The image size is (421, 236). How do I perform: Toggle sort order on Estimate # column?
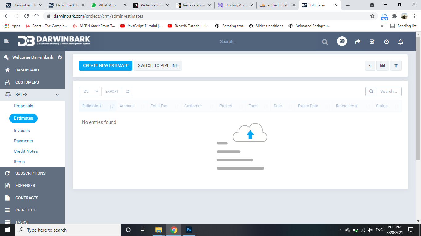point(112,106)
